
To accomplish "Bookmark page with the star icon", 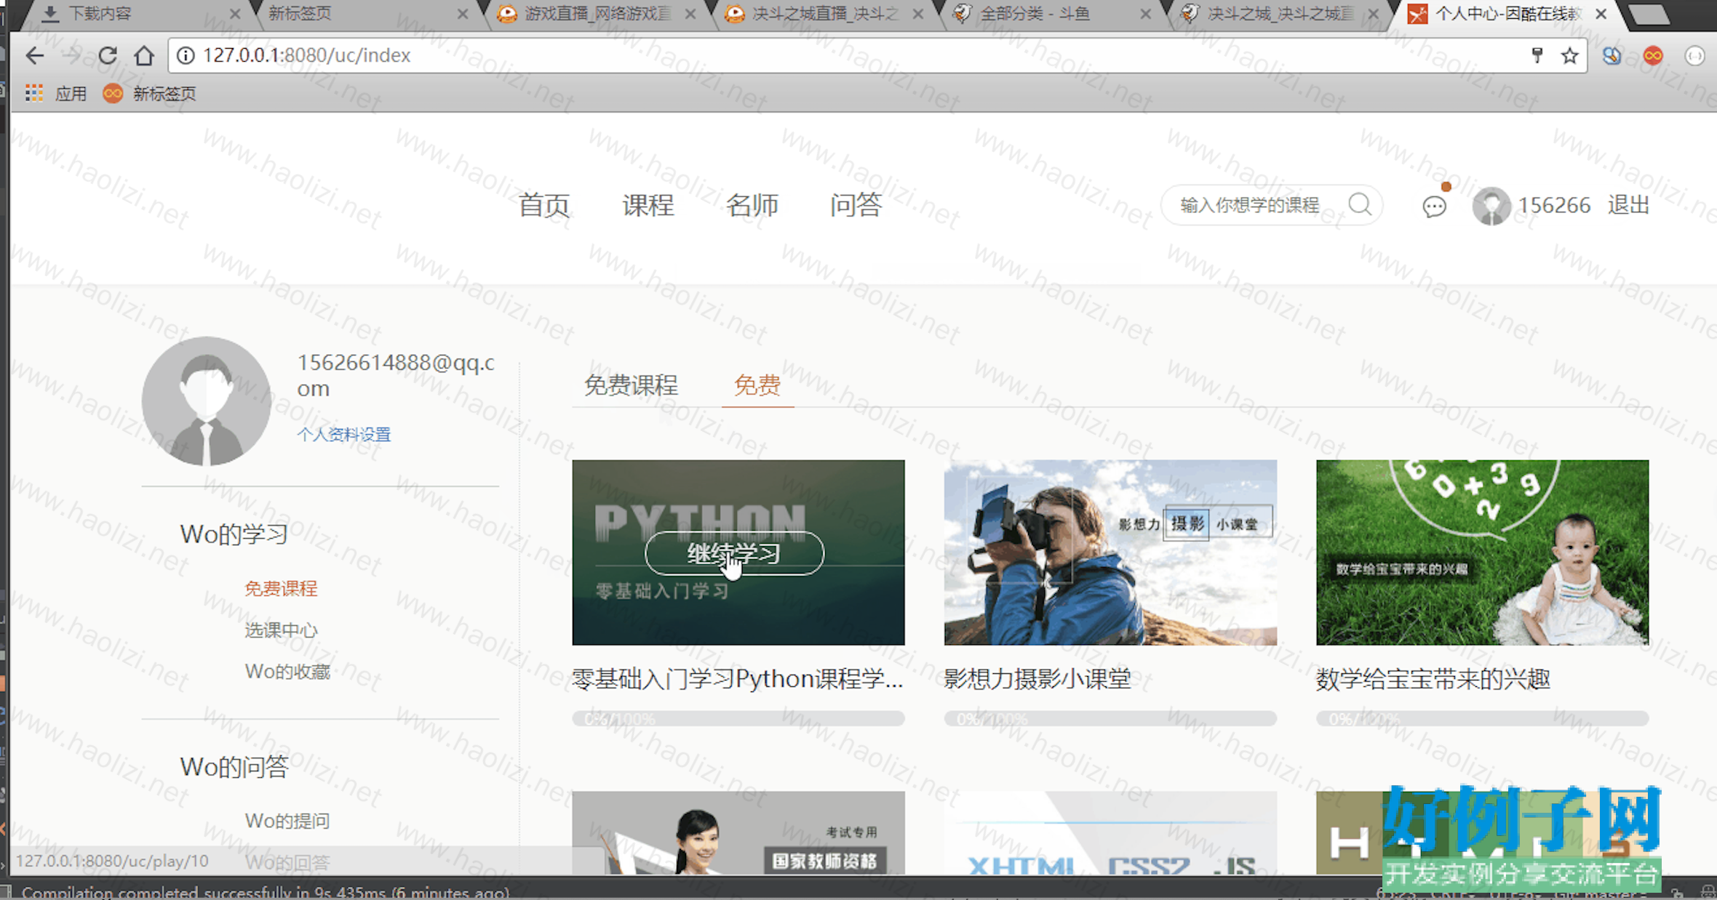I will coord(1569,55).
